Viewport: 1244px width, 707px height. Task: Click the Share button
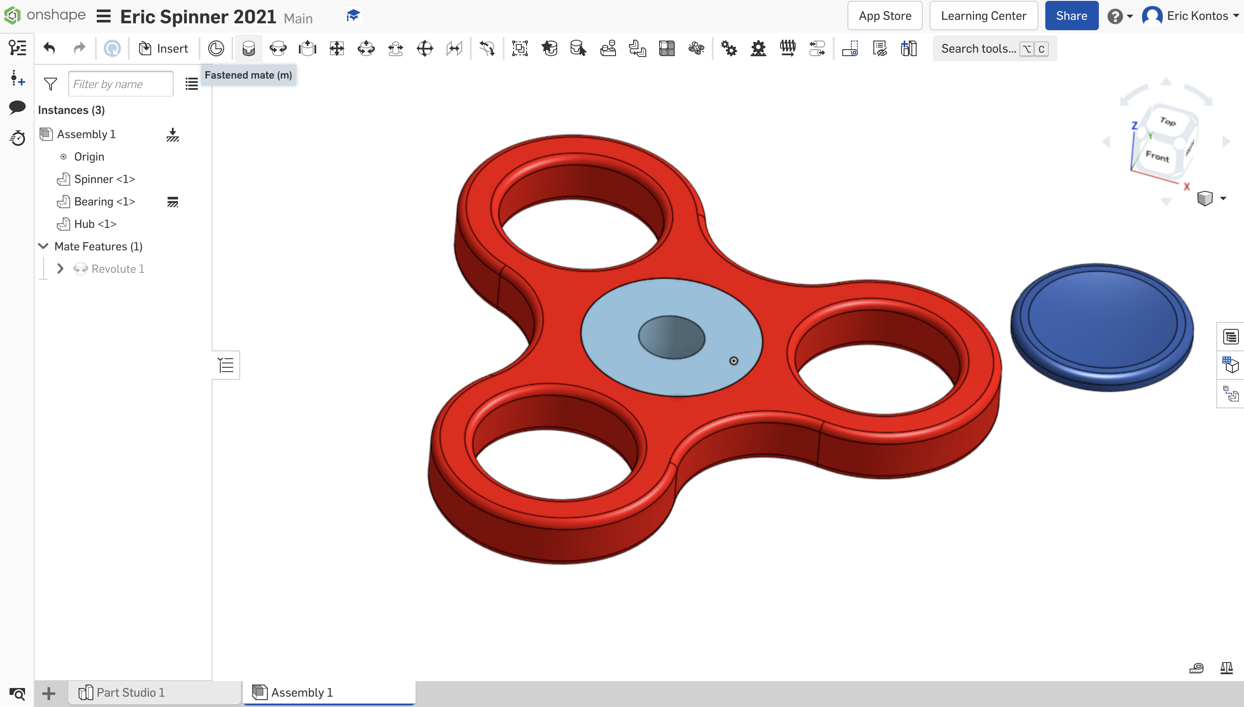click(x=1070, y=16)
